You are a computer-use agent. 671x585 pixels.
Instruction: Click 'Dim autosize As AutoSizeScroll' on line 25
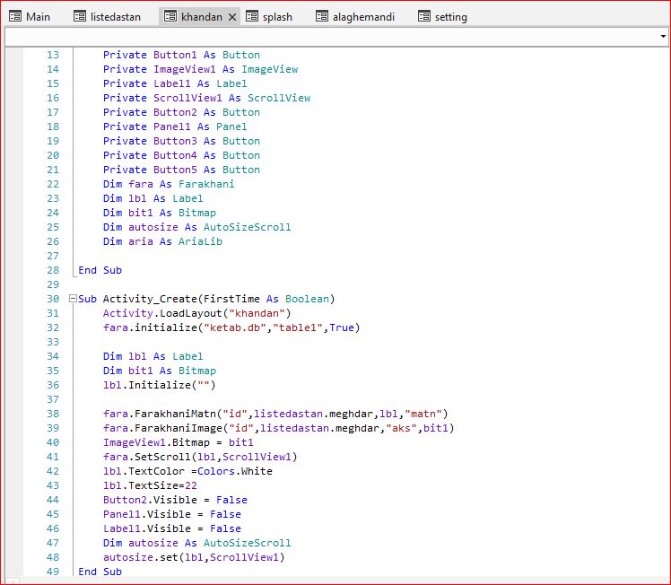pyautogui.click(x=196, y=227)
